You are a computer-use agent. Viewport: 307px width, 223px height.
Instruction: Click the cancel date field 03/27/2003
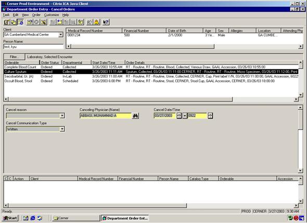click(165, 116)
